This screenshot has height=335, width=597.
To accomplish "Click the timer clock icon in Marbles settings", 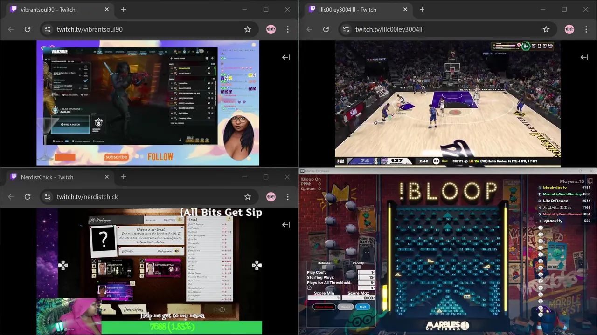I will coord(309,288).
